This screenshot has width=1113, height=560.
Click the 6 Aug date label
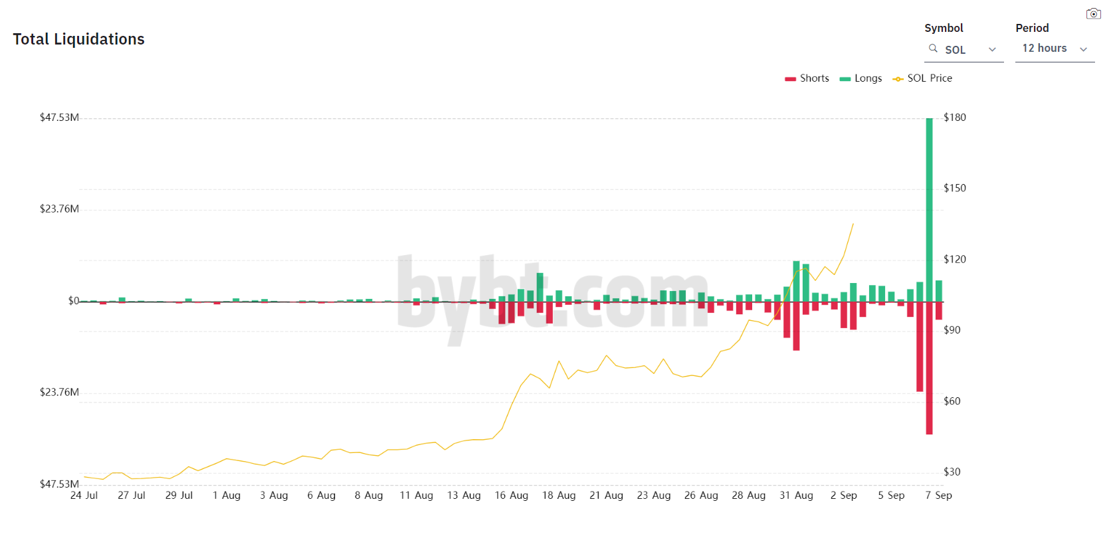[322, 496]
